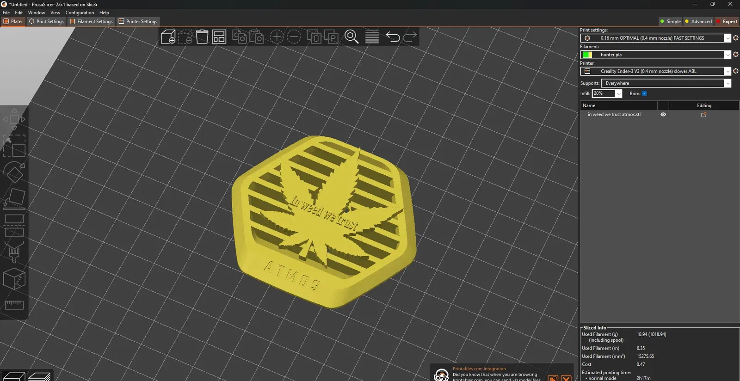Arrange objects on the bed
This screenshot has height=381, width=740.
pos(219,37)
